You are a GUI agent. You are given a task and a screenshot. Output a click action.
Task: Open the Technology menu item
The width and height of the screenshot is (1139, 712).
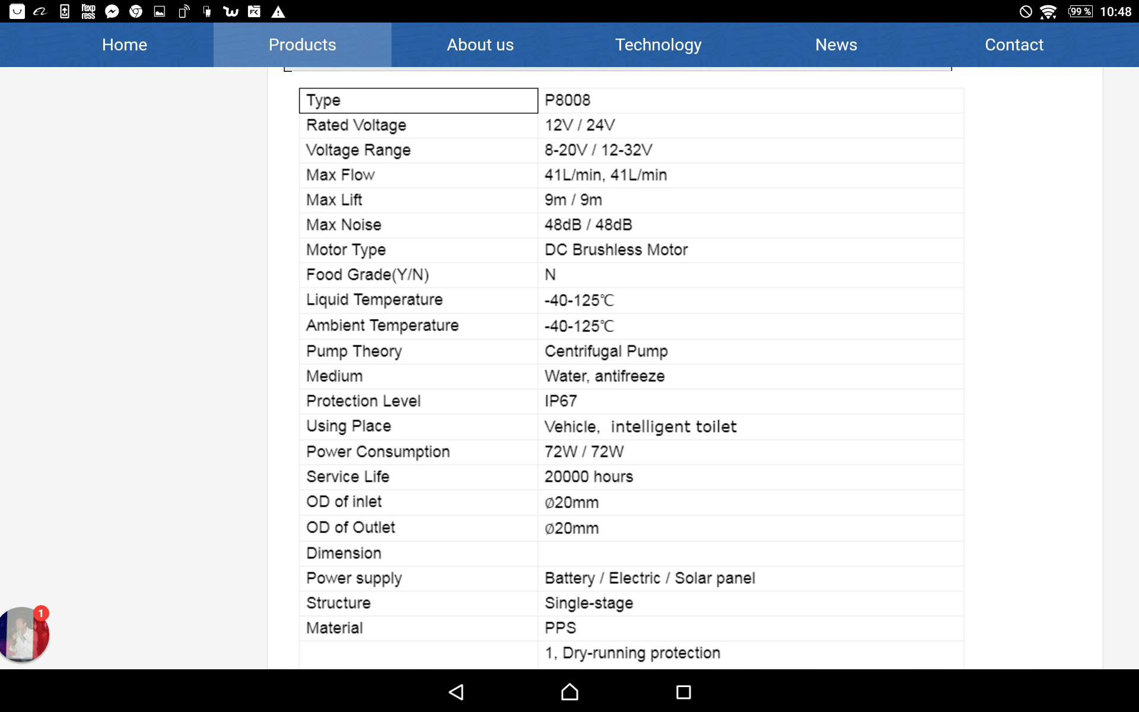(658, 44)
